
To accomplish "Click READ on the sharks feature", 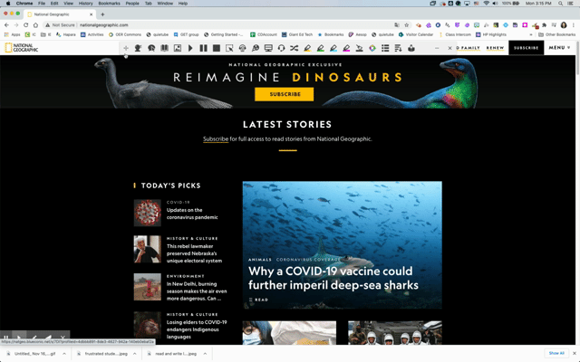I will 258,300.
